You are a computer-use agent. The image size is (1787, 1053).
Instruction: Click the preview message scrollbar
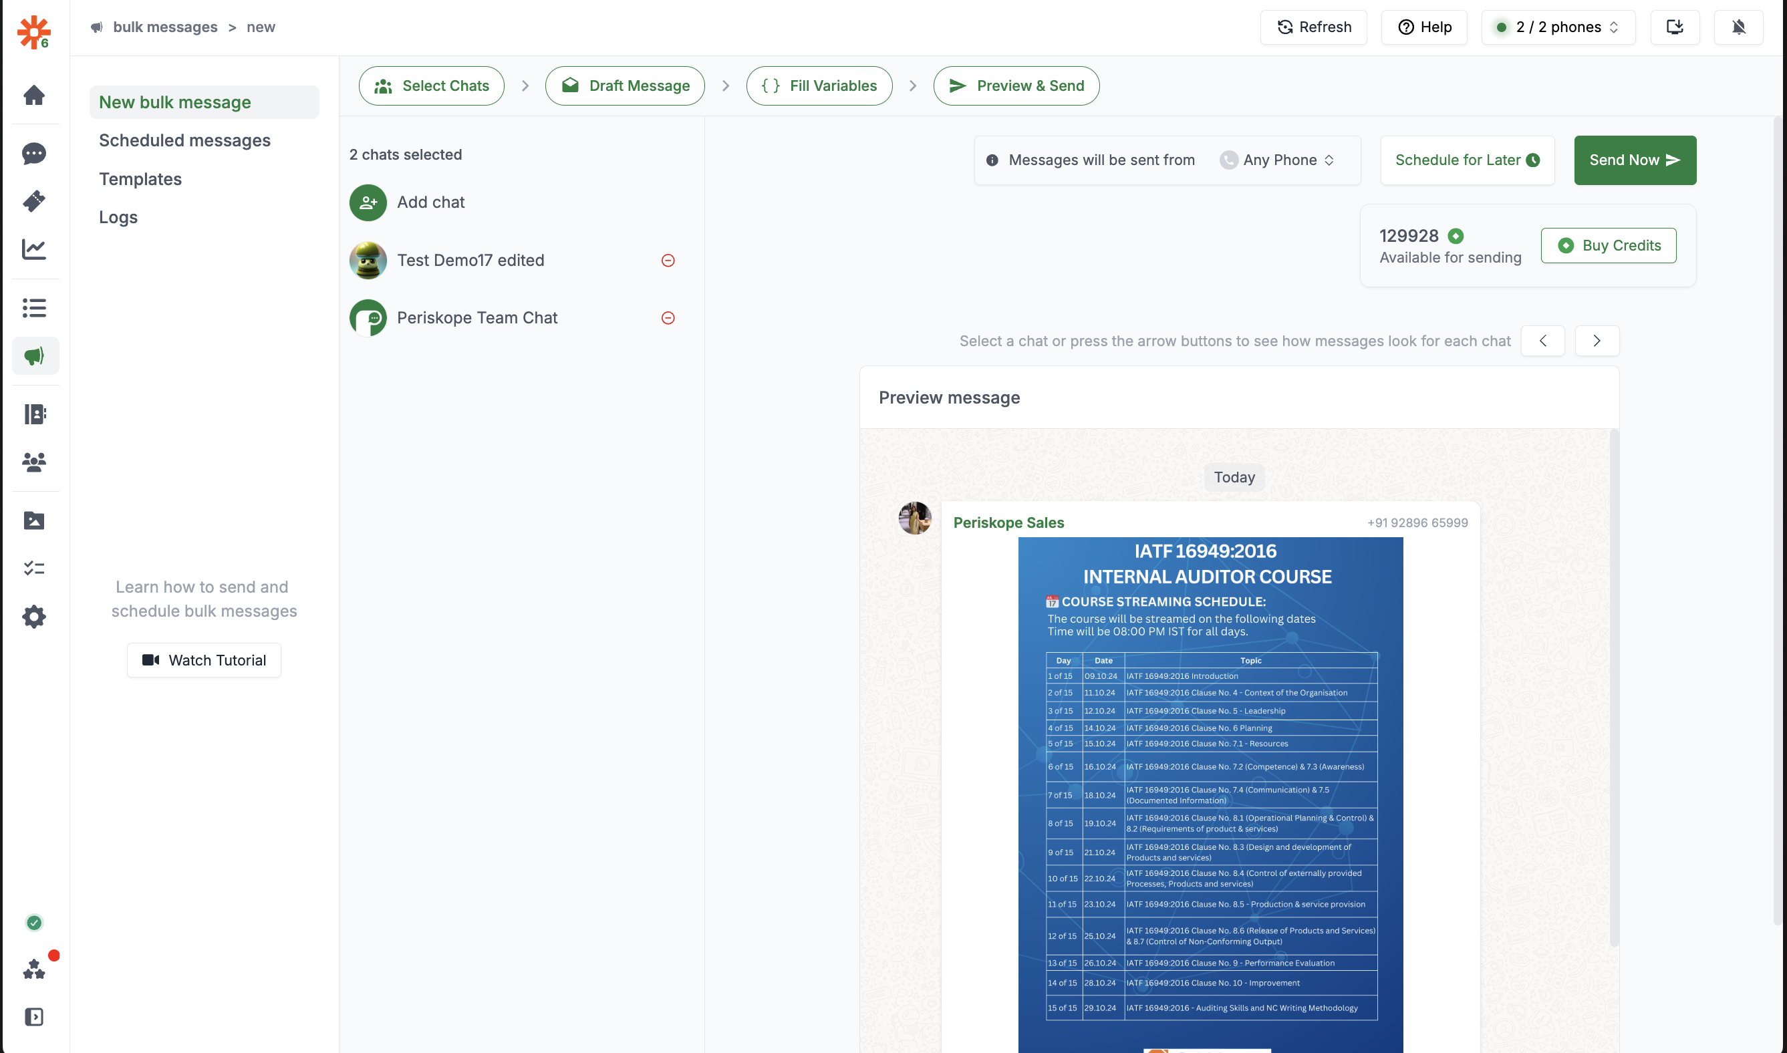1614,687
